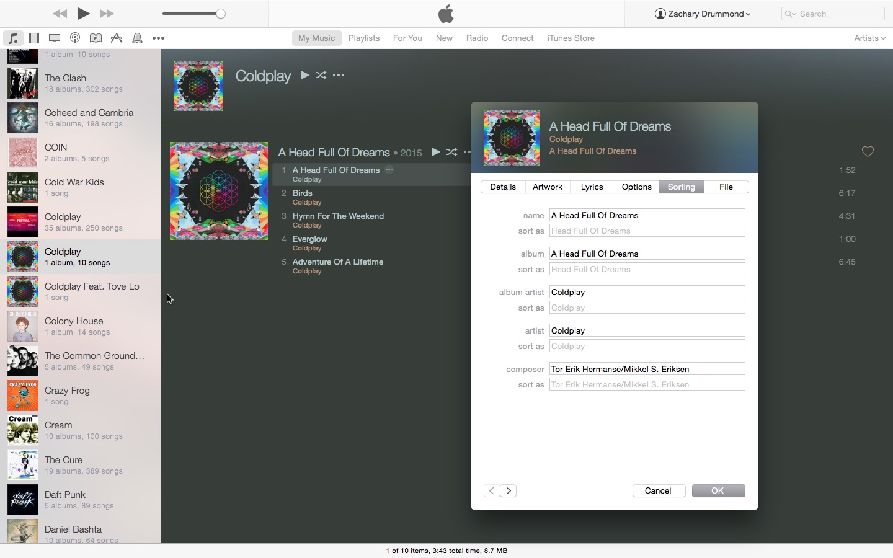893x558 pixels.
Task: Select The Clash in artist sidebar
Action: point(81,83)
